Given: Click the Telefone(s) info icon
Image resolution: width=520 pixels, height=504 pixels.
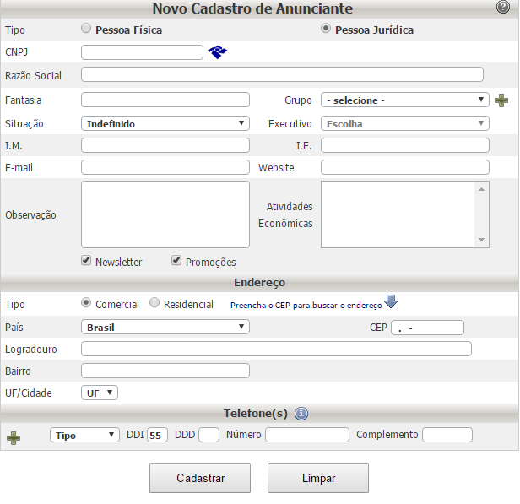Looking at the screenshot, I should click(x=301, y=414).
